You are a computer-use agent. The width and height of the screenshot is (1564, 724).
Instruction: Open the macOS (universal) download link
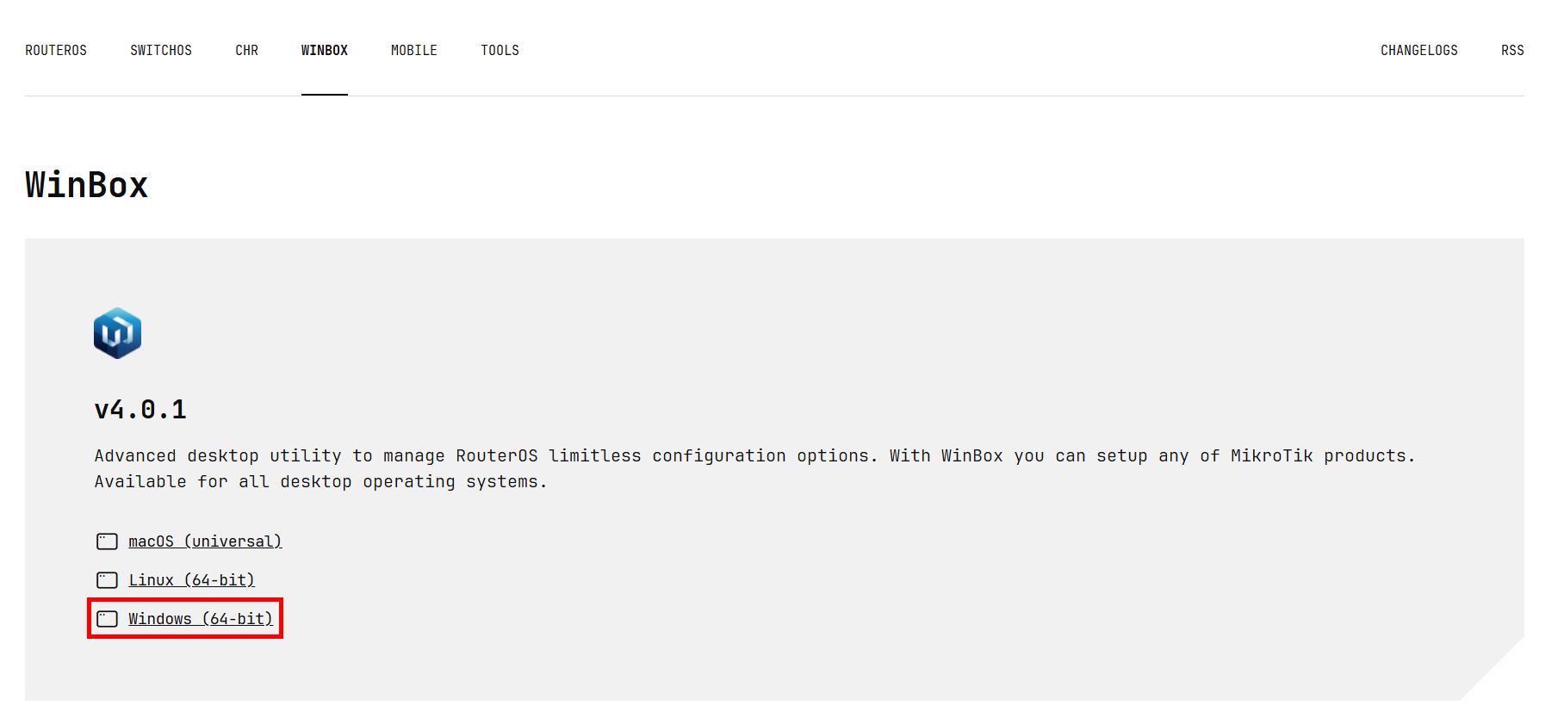click(x=205, y=541)
